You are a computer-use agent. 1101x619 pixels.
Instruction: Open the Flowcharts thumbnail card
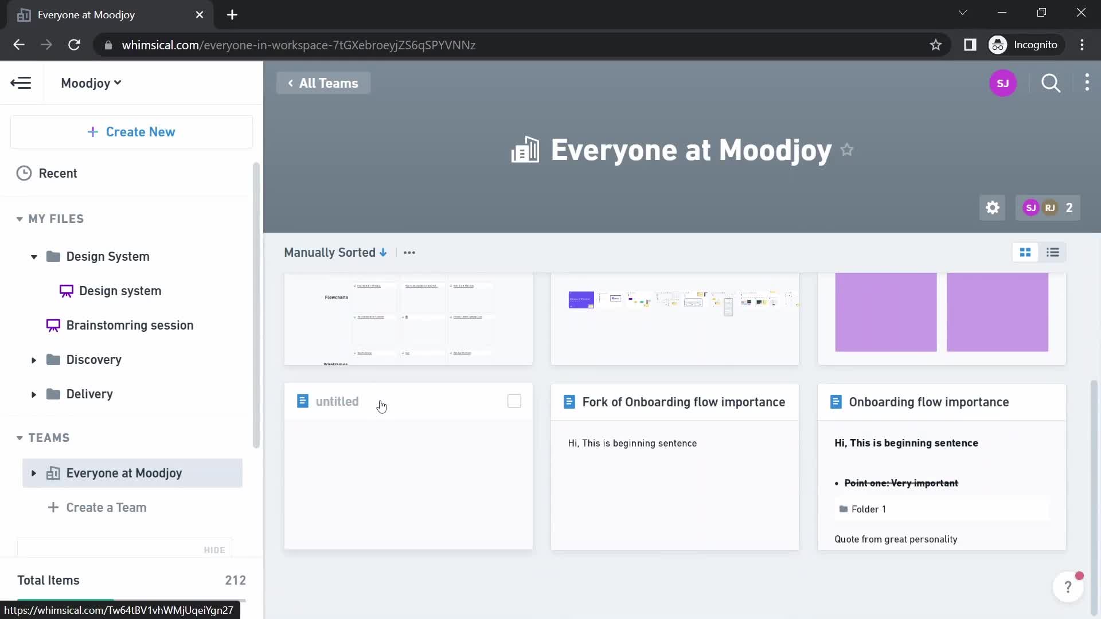pyautogui.click(x=408, y=319)
